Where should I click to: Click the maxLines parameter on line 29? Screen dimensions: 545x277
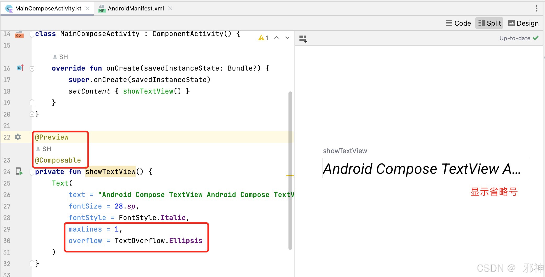coord(85,229)
